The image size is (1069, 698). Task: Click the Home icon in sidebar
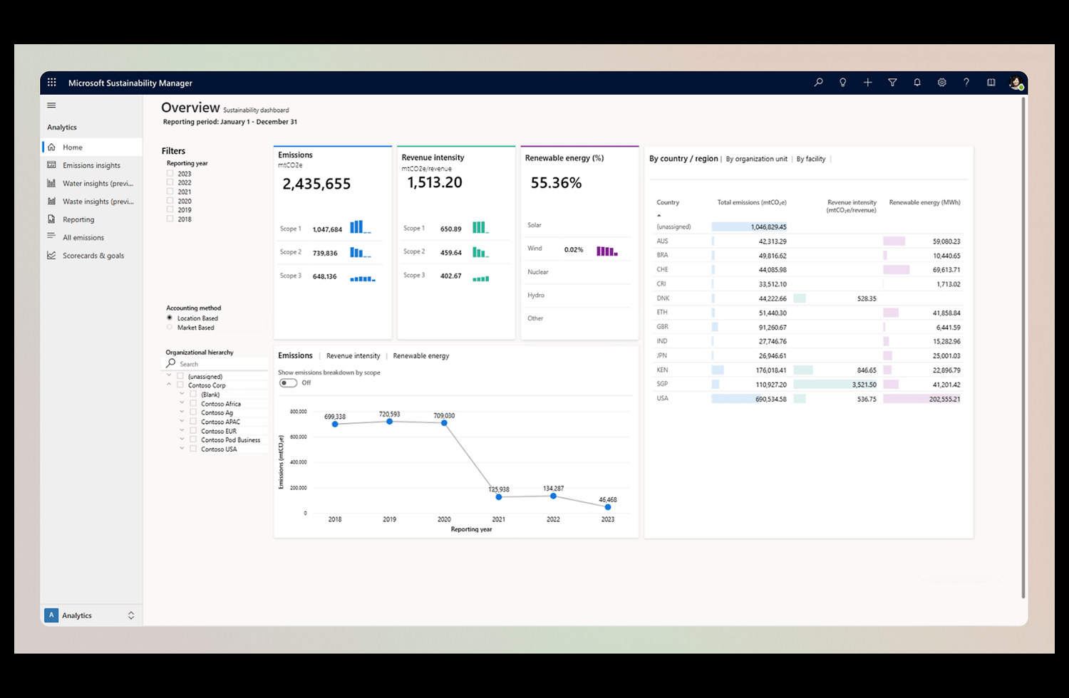[x=51, y=147]
